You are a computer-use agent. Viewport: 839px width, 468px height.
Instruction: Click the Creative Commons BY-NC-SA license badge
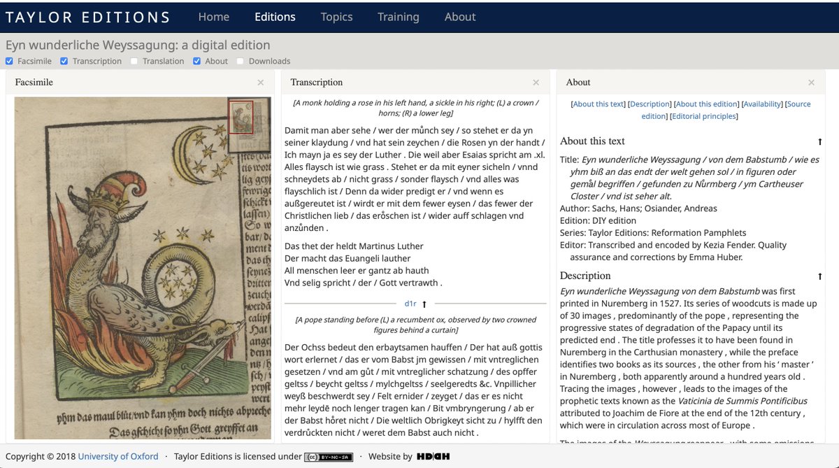[x=329, y=457]
